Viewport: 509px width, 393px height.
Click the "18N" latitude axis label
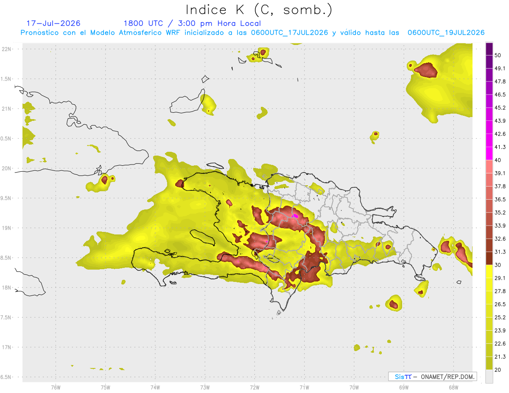click(7, 288)
